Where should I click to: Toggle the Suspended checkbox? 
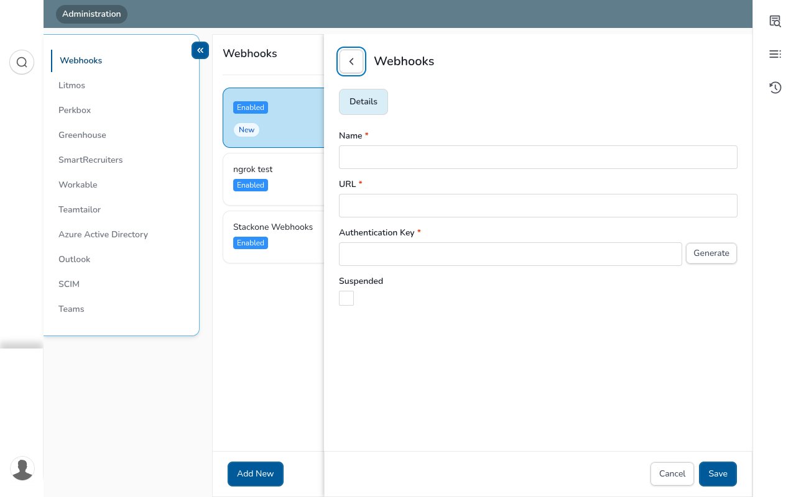tap(346, 298)
